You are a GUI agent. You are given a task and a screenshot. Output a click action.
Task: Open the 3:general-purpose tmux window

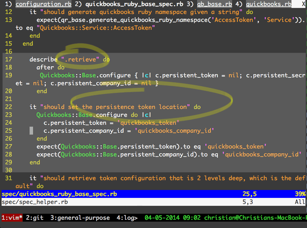80,218
